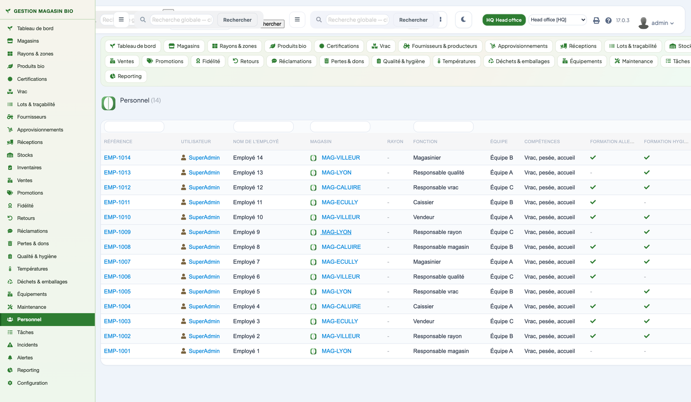Click the Pertes & dons shortcut chip
691x402 pixels.
coord(344,61)
